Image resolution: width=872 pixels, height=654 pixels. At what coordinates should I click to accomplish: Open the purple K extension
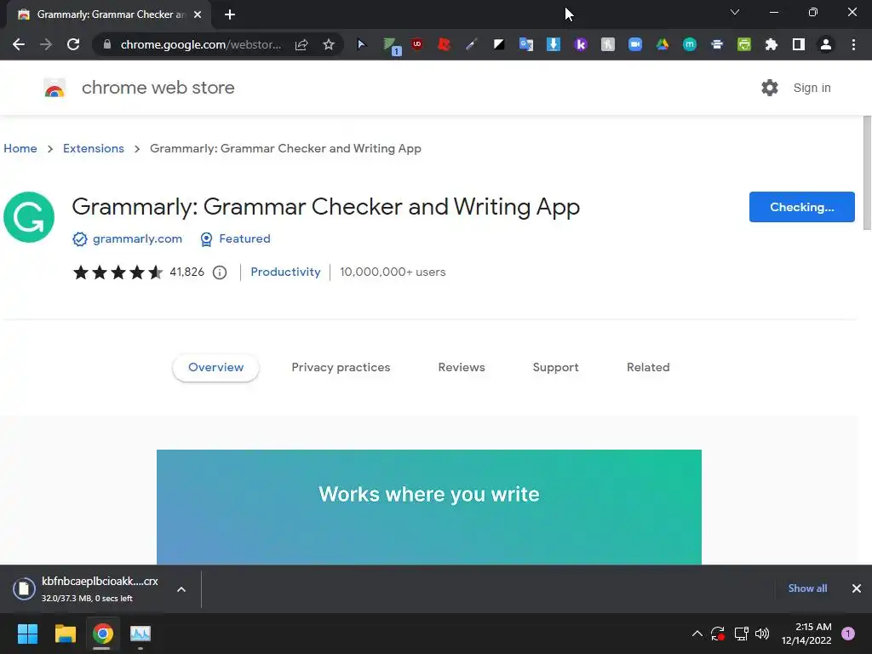[581, 44]
